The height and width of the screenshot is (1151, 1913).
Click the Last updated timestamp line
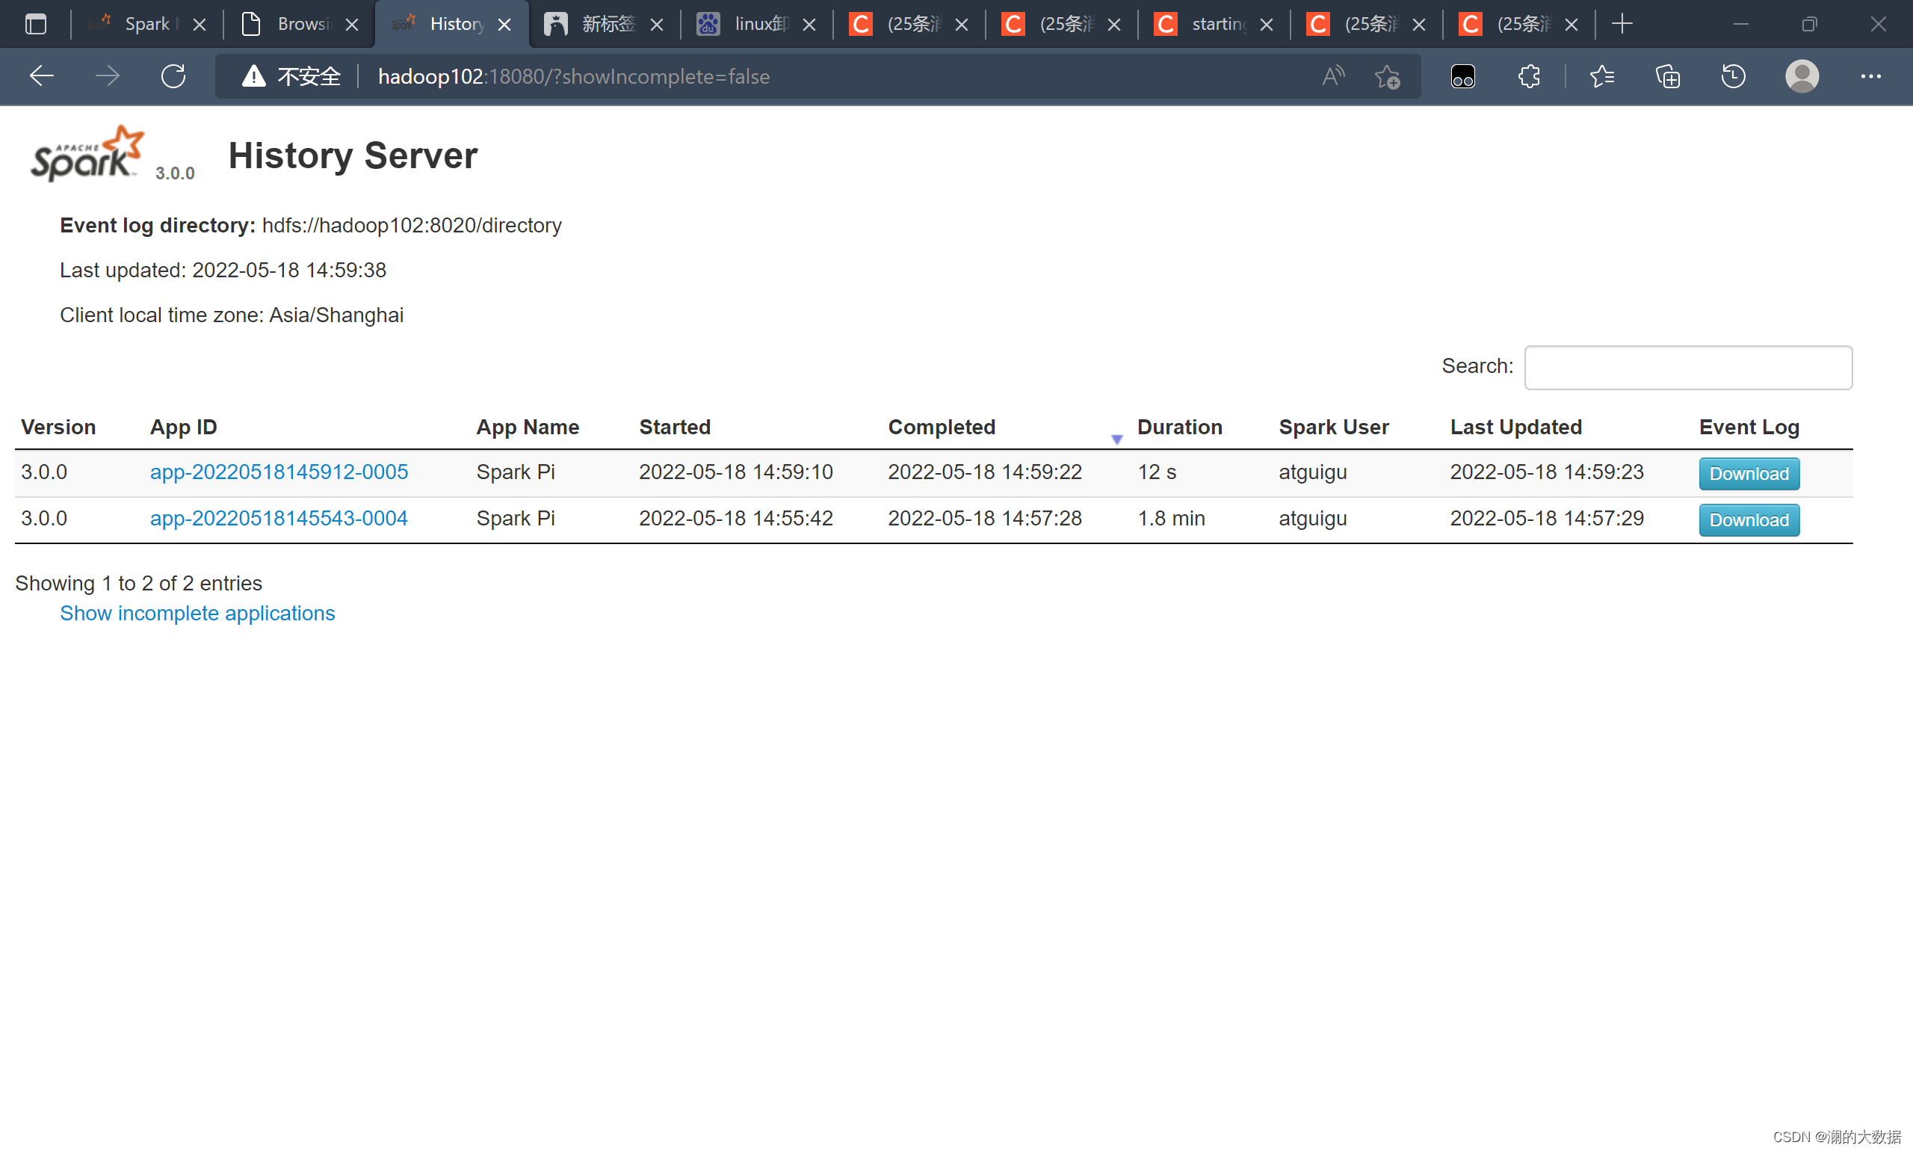pyautogui.click(x=223, y=271)
